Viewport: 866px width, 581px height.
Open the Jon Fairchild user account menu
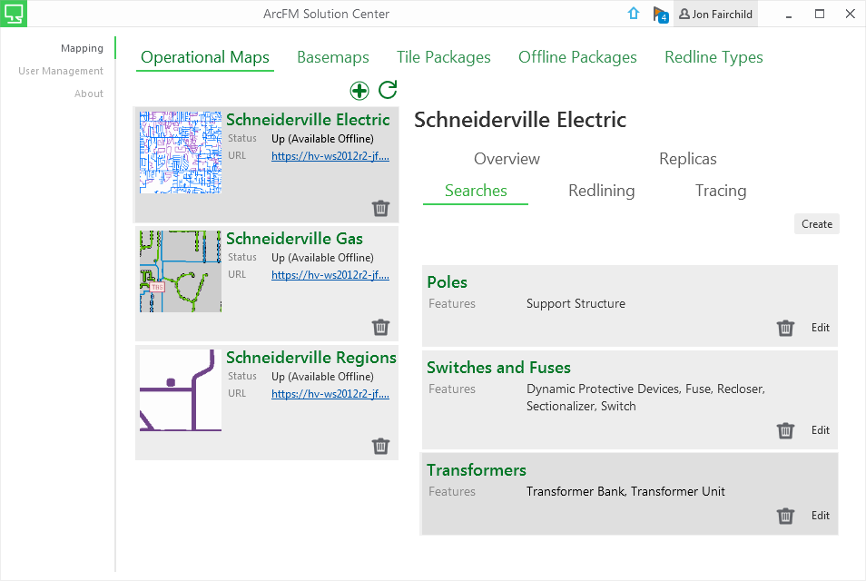715,14
